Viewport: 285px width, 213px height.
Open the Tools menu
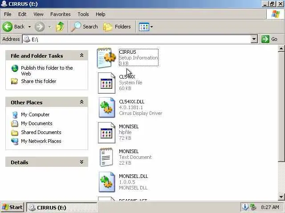tap(83, 14)
